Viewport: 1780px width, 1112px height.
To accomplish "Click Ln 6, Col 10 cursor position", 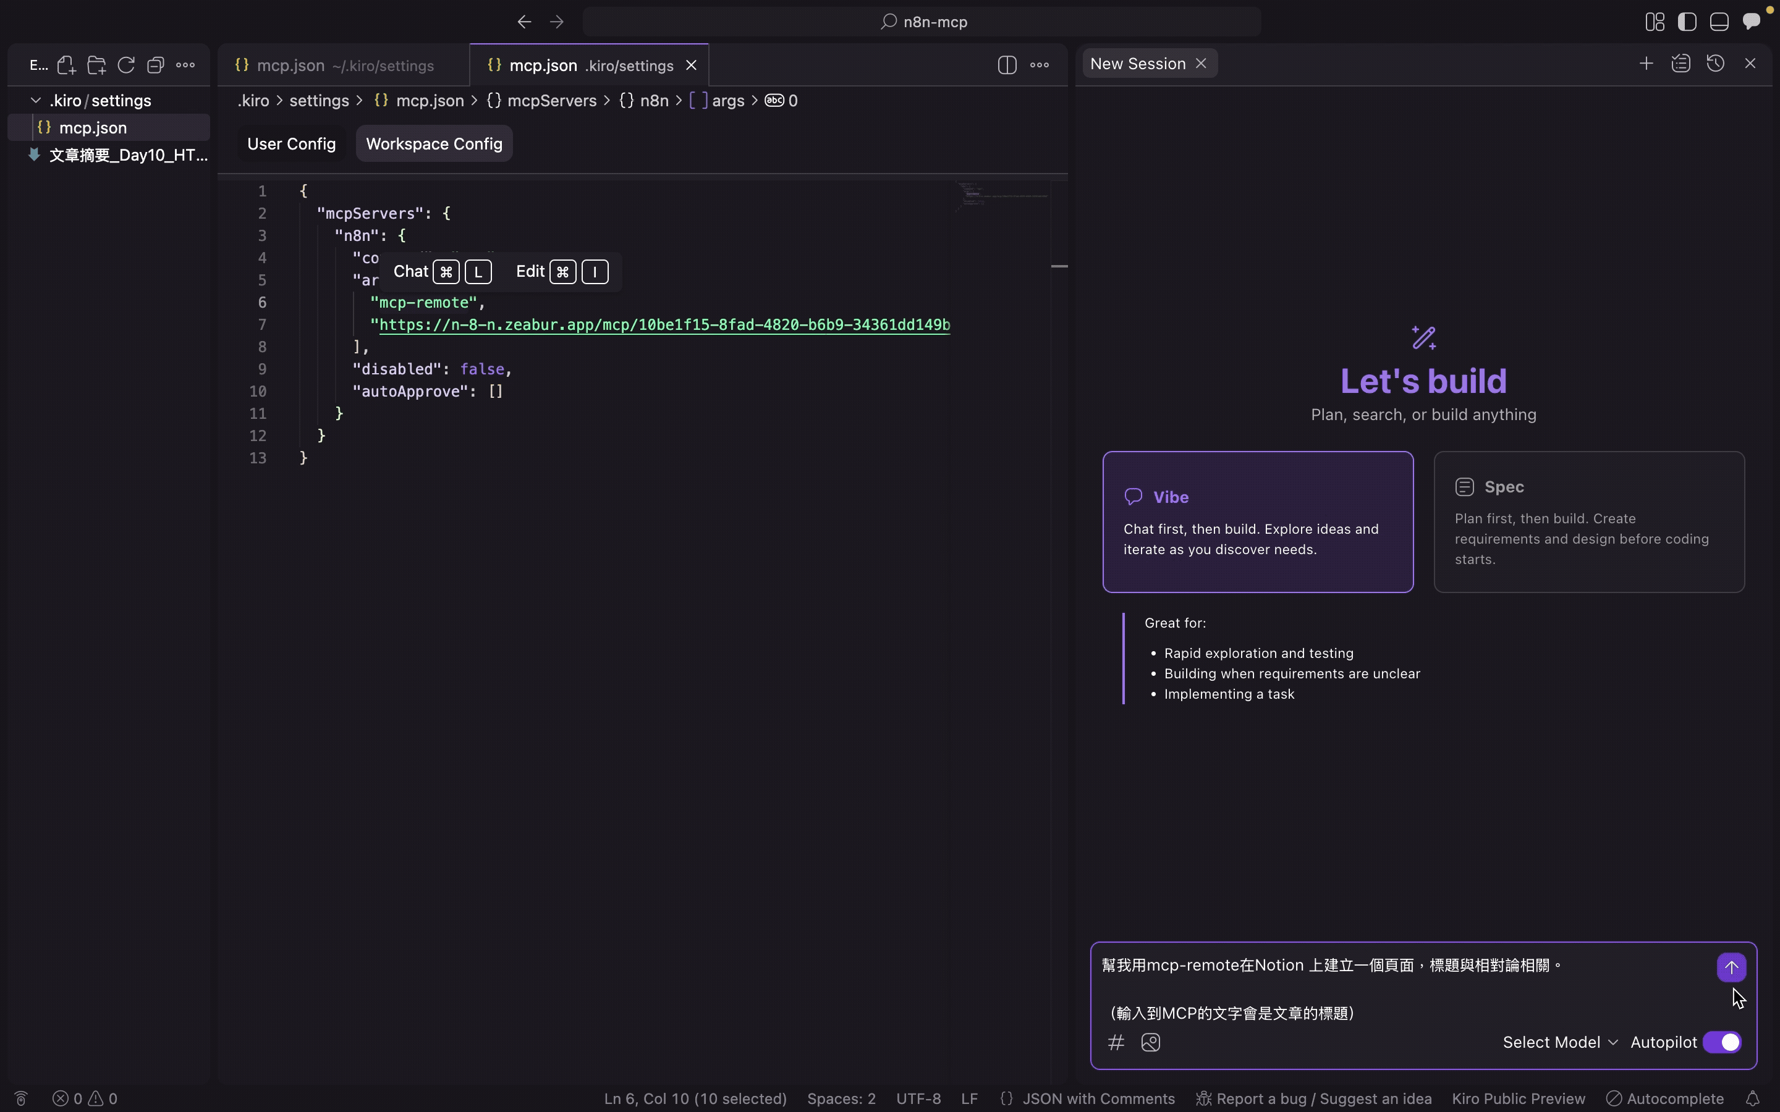I will point(695,1099).
